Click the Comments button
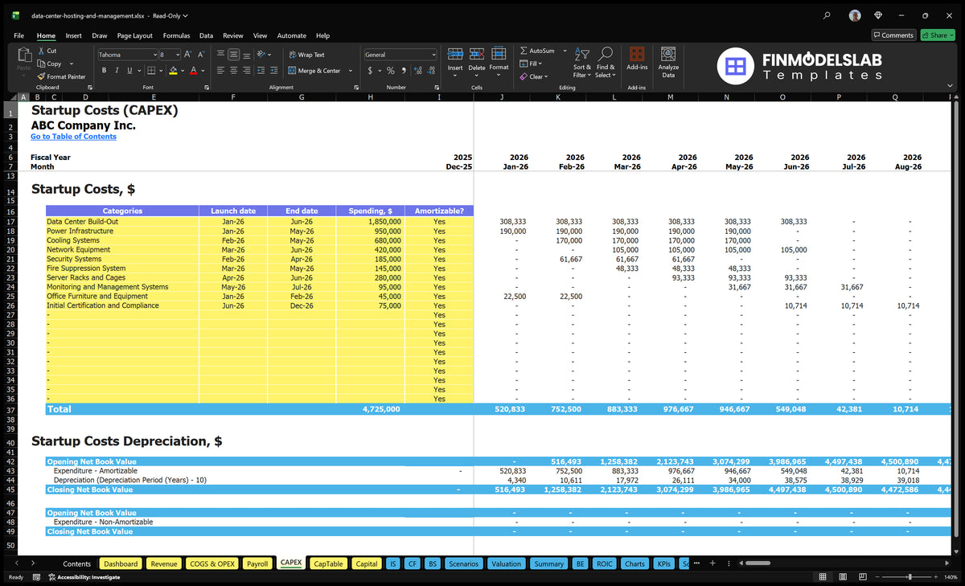Image resolution: width=965 pixels, height=586 pixels. 893,35
